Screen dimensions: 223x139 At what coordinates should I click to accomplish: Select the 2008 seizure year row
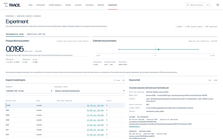65,115
